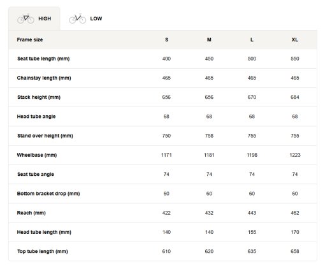This screenshot has height=267, width=325.
Task: Click the XL frame size column header
Action: (295, 40)
